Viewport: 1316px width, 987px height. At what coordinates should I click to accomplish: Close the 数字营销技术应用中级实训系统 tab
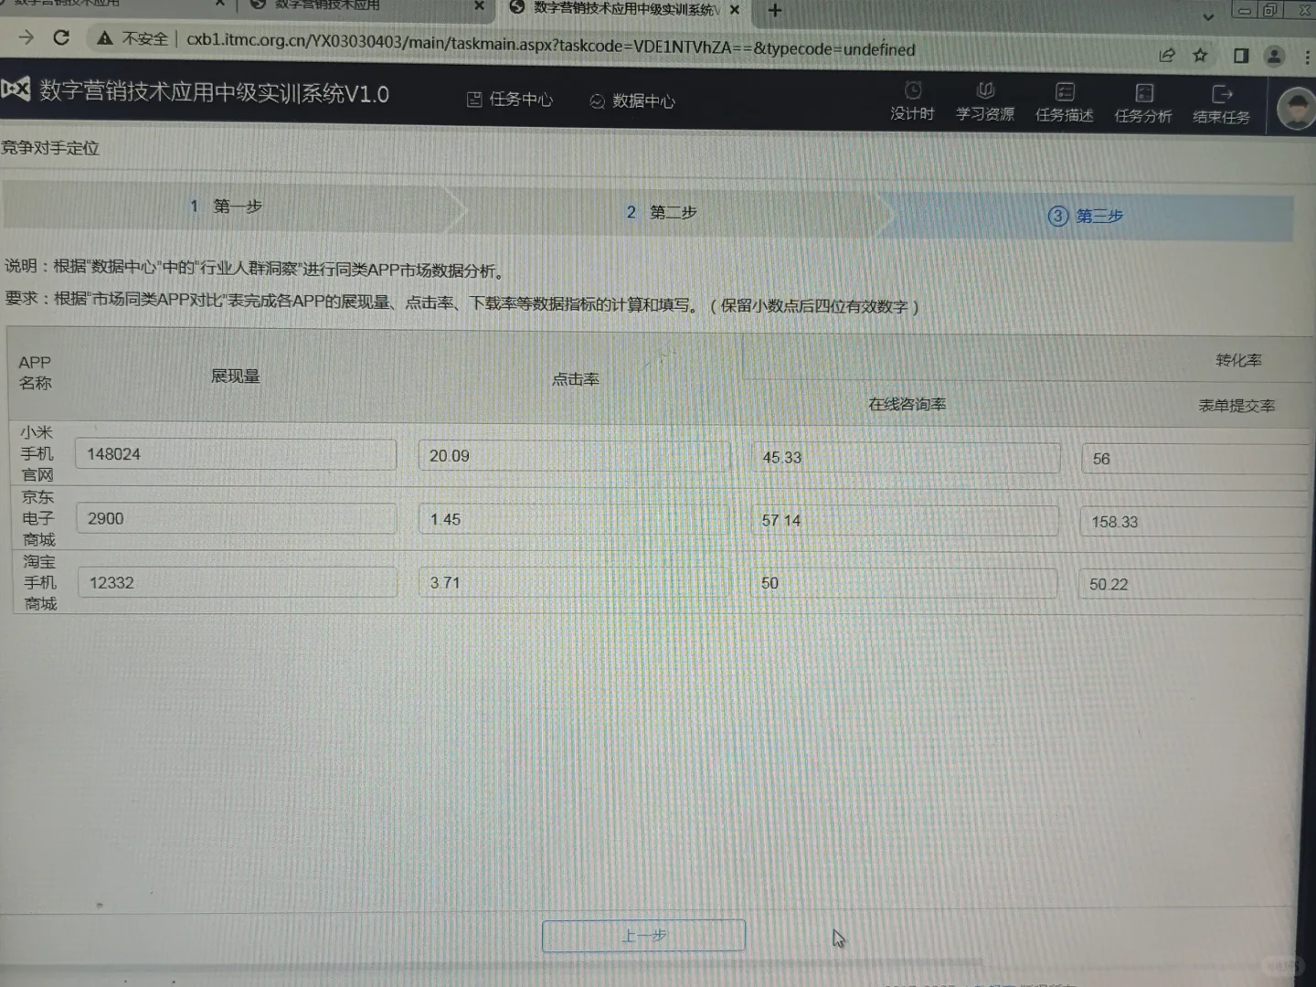point(735,10)
